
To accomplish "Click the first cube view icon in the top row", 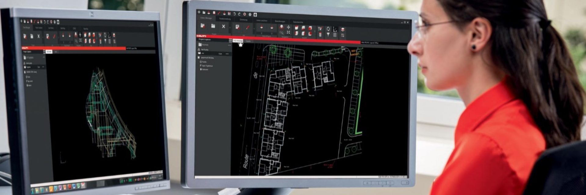I will 296,28.
